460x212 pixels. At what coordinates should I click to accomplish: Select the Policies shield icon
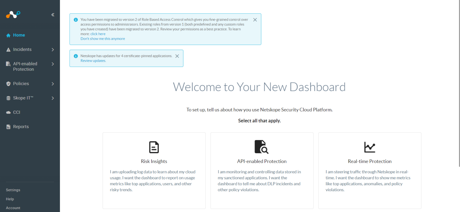pyautogui.click(x=8, y=84)
